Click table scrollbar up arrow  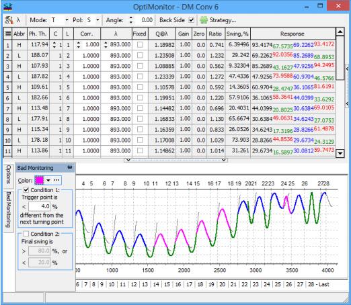(340, 32)
